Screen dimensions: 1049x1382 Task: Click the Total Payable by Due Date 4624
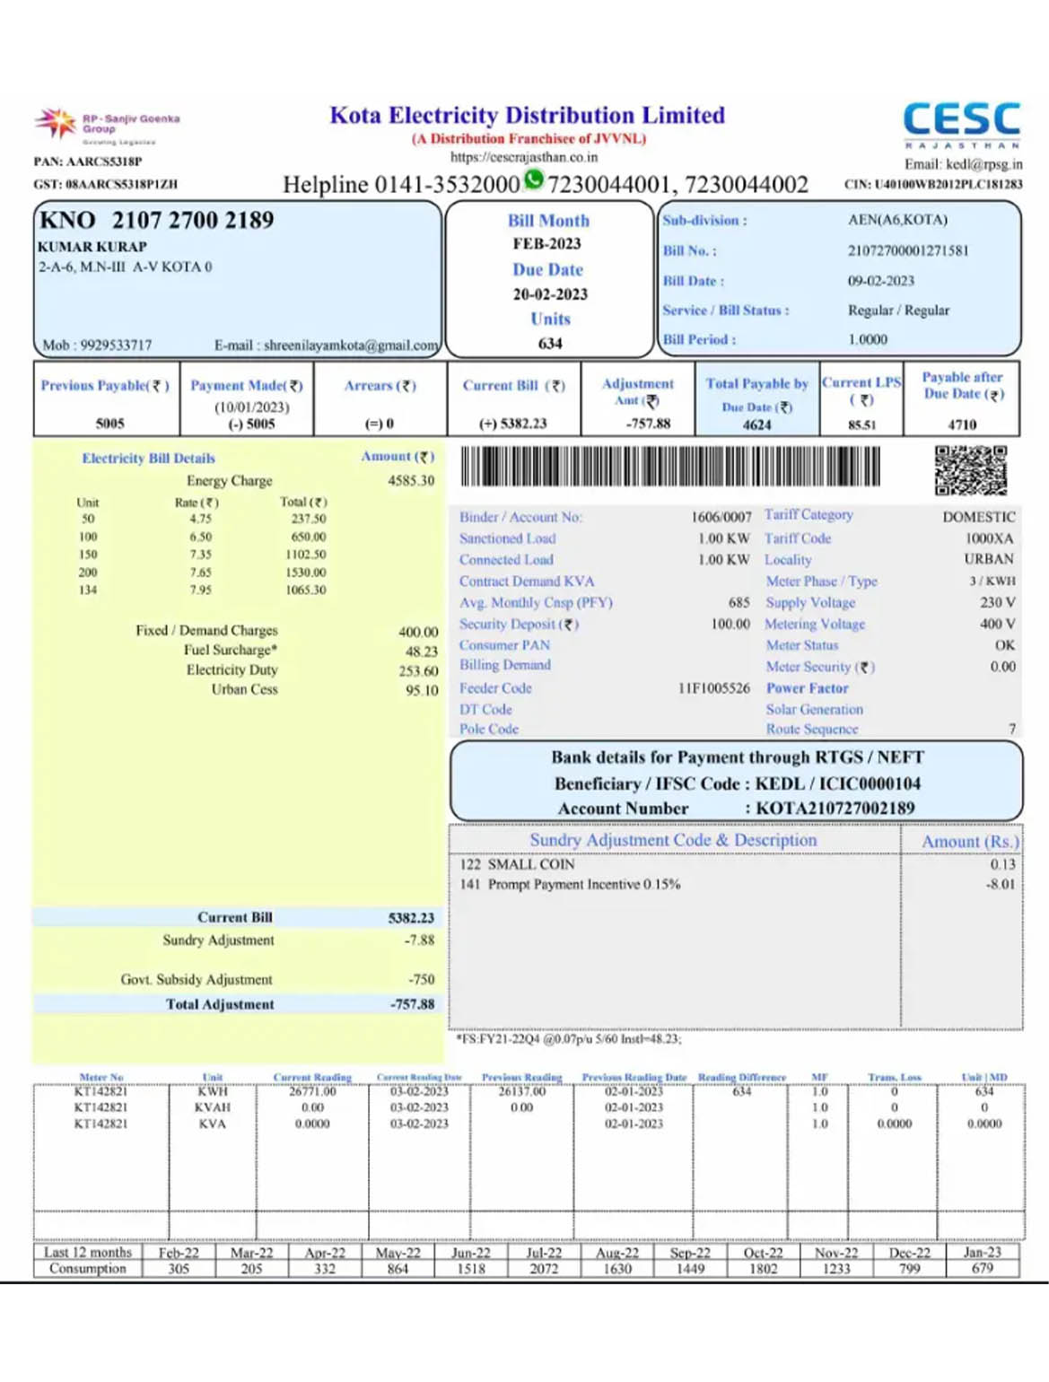pos(756,424)
